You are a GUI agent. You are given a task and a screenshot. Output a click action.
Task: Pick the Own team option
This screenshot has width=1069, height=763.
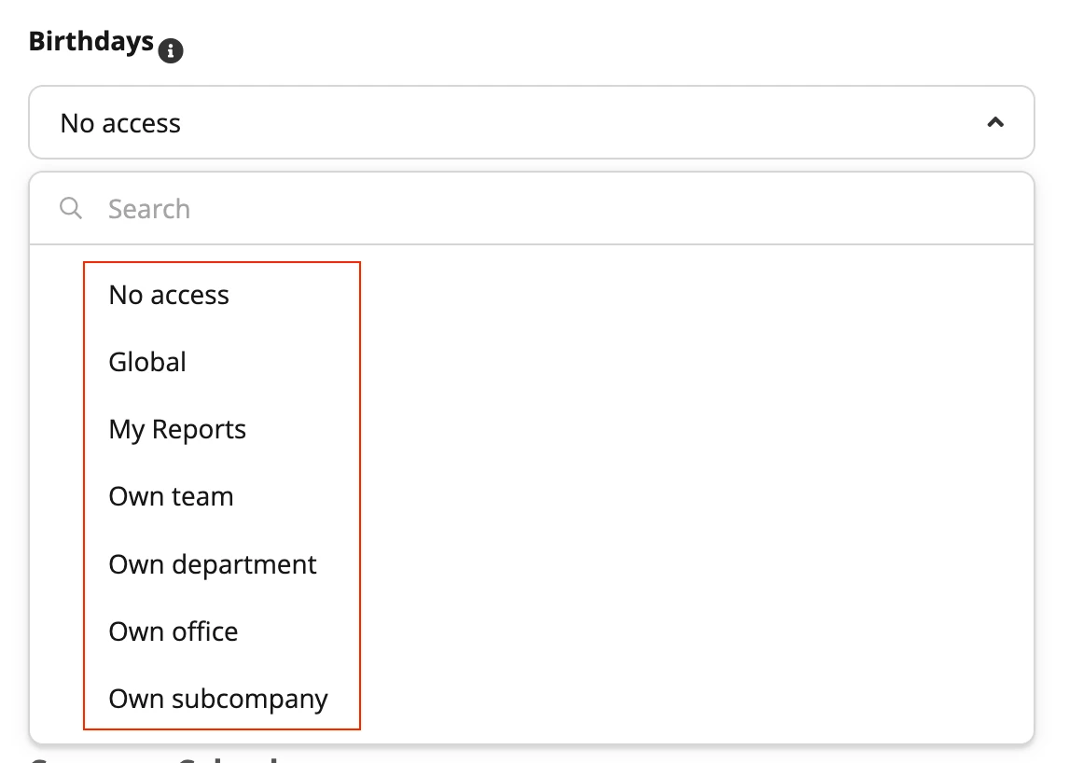coord(171,496)
